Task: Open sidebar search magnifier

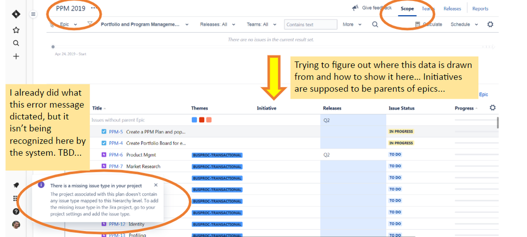Action: coord(16,43)
